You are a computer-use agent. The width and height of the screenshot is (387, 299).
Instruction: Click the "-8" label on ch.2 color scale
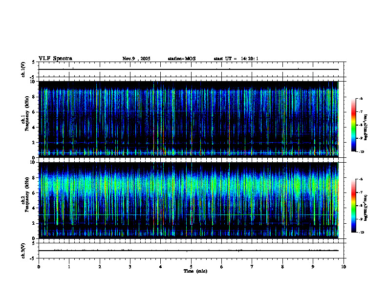tap(361, 206)
